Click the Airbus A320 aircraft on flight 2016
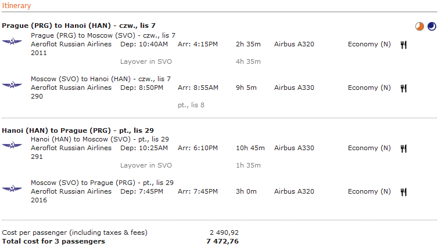 pyautogui.click(x=294, y=191)
